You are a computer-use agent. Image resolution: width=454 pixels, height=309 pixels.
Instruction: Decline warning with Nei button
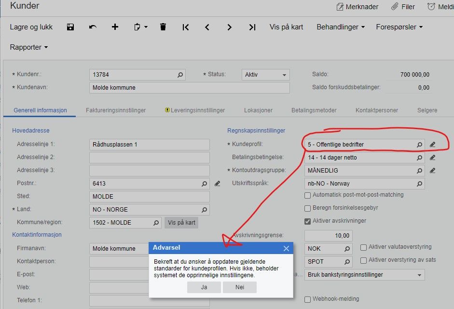tap(240, 287)
